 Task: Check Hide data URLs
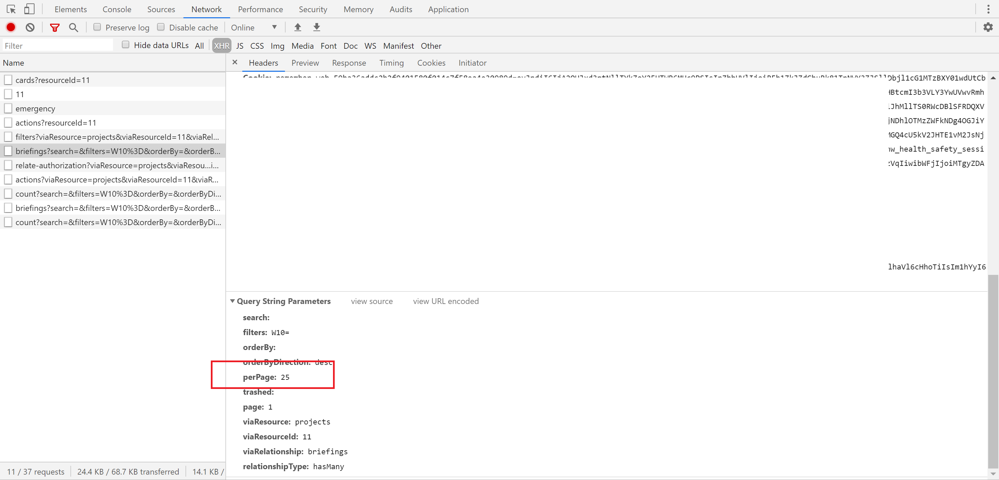pyautogui.click(x=126, y=44)
